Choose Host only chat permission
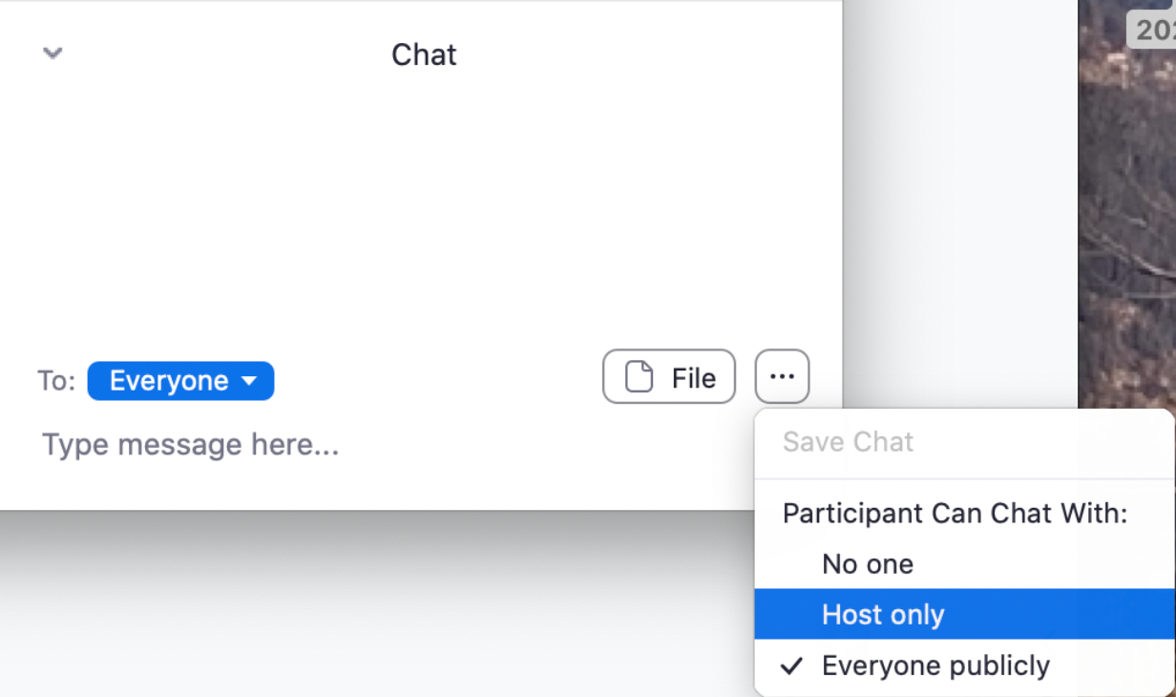 point(883,615)
